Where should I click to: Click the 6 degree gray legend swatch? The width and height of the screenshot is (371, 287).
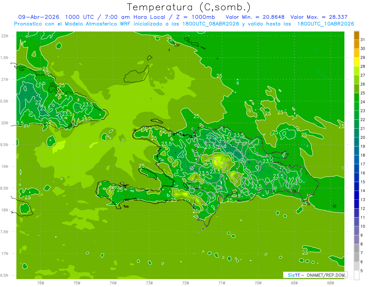356,258
